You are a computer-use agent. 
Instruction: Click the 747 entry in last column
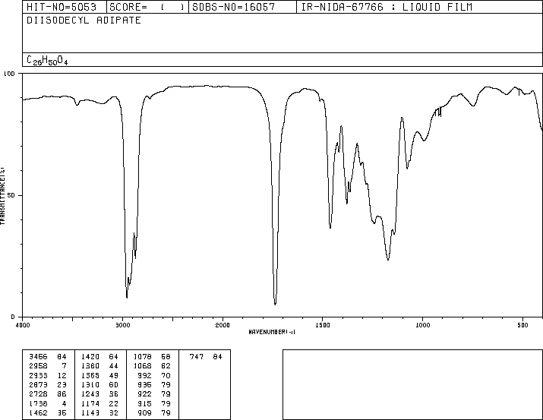pyautogui.click(x=197, y=357)
